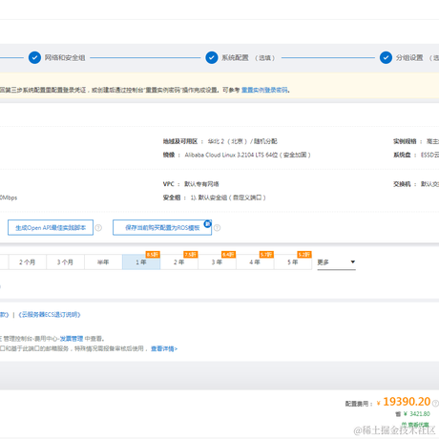Image resolution: width=439 pixels, height=439 pixels.
Task: Click the 8.5折 discount badge on 1 年
Action: [x=153, y=255]
